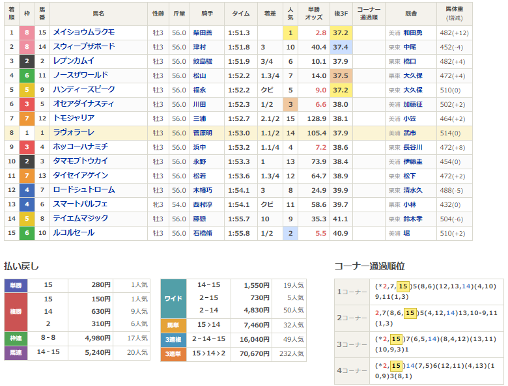Click the 複勝 payout label
Screen dimensions: 508x386
click(16, 312)
